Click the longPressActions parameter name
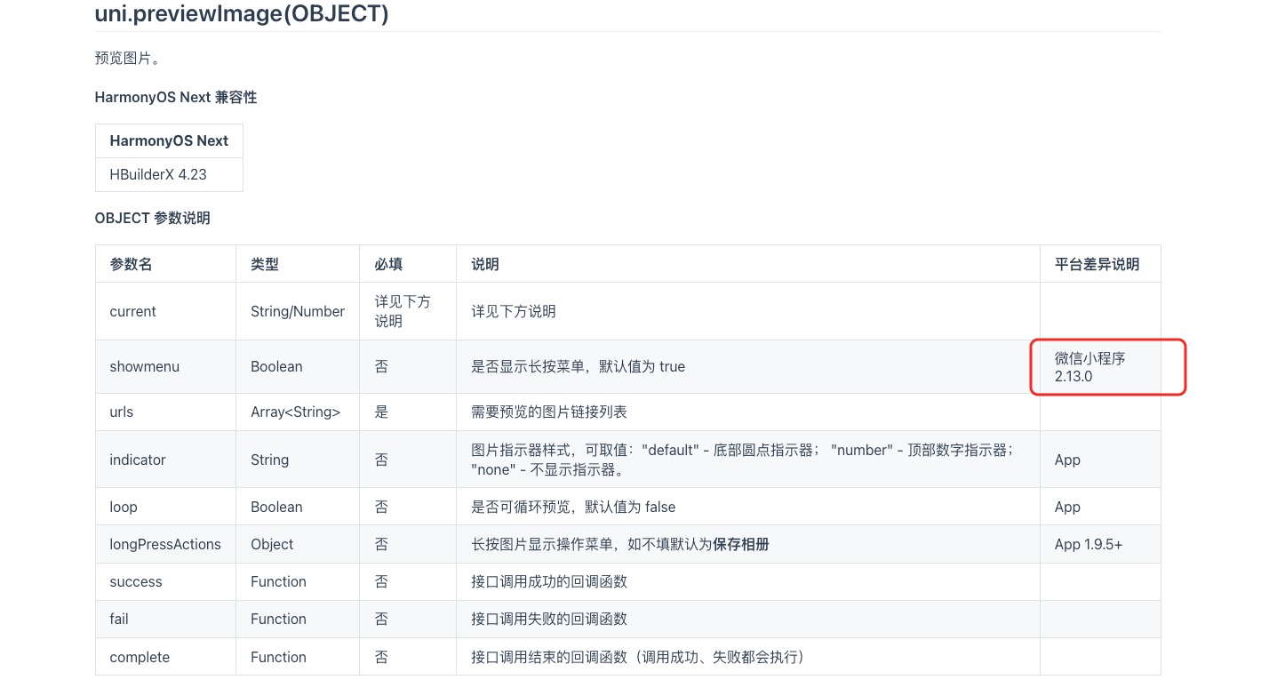Viewport: 1261px width, 688px height. pyautogui.click(x=165, y=544)
